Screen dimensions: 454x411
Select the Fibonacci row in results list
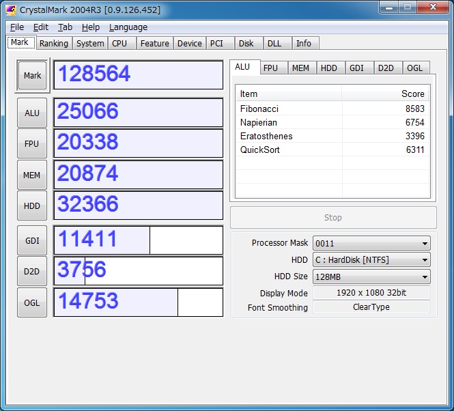coord(259,109)
